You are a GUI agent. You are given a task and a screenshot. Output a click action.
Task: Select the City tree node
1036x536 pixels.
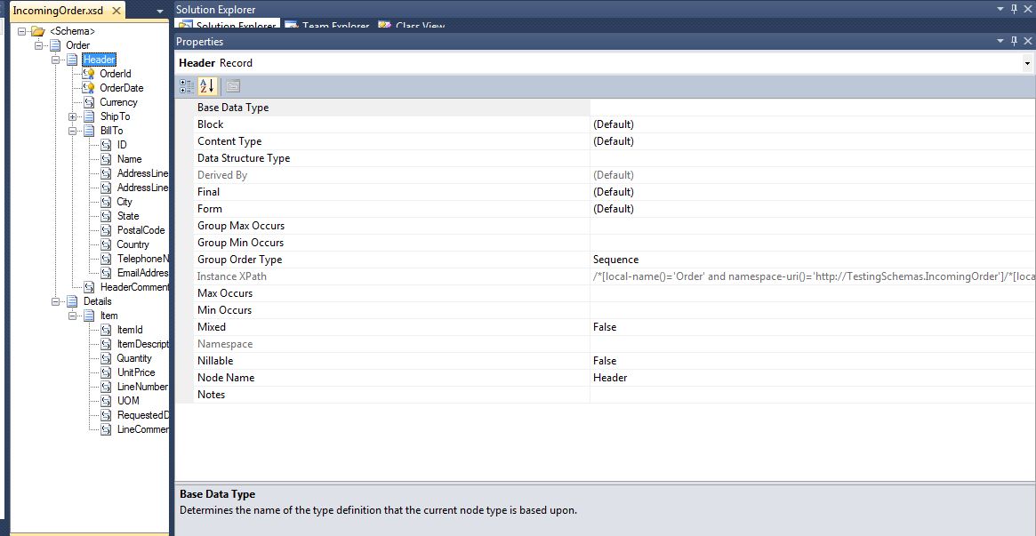[124, 202]
